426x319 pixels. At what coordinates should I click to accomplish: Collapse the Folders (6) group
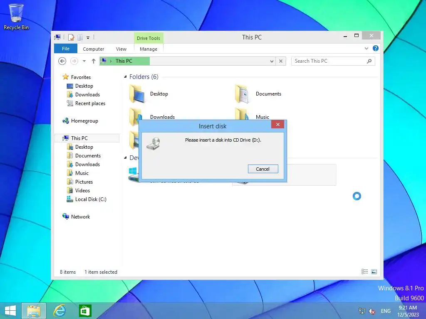click(x=125, y=77)
